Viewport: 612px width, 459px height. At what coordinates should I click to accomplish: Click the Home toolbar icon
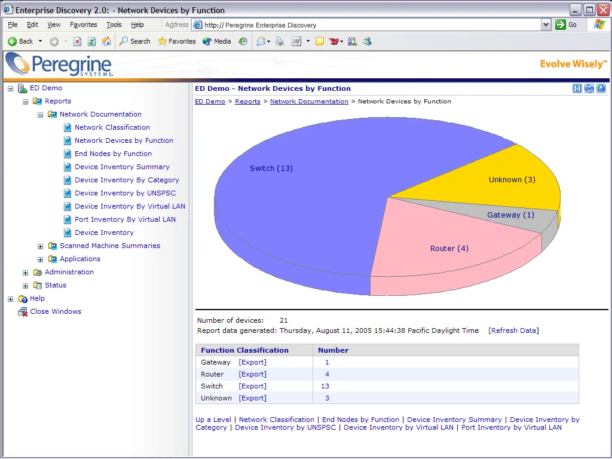pyautogui.click(x=106, y=41)
